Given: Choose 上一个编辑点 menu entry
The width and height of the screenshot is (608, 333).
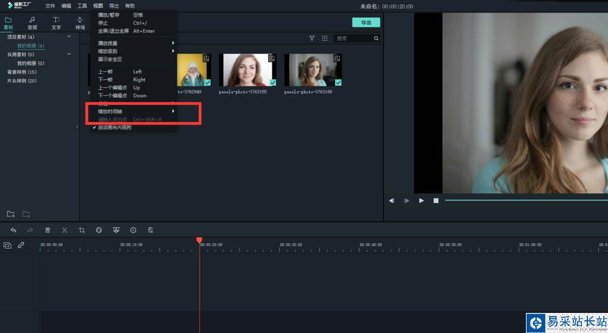Looking at the screenshot, I should (134, 88).
